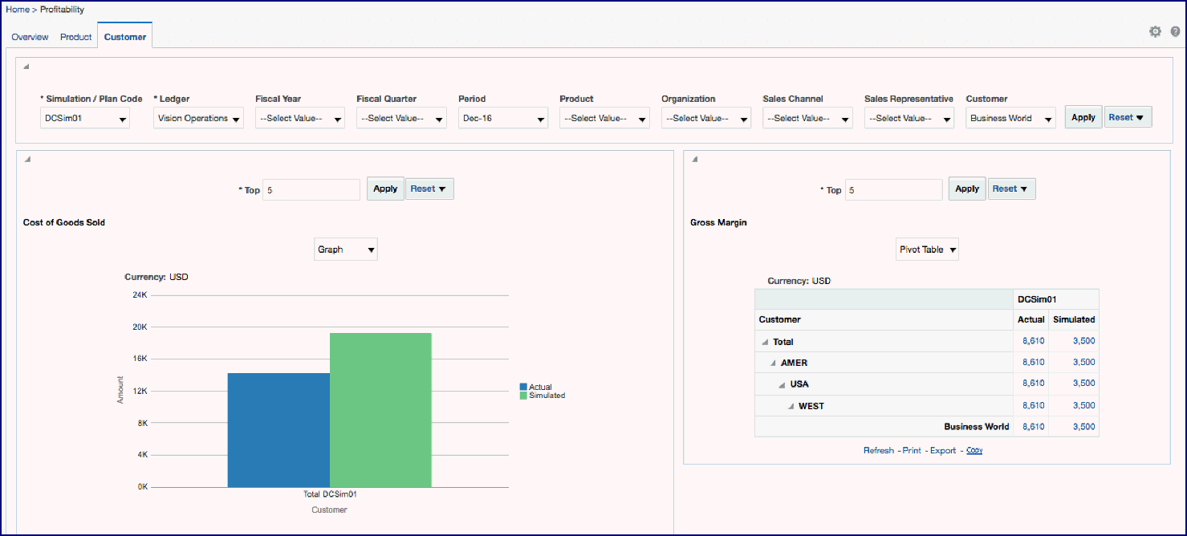Click the Actual column header

coord(1031,319)
